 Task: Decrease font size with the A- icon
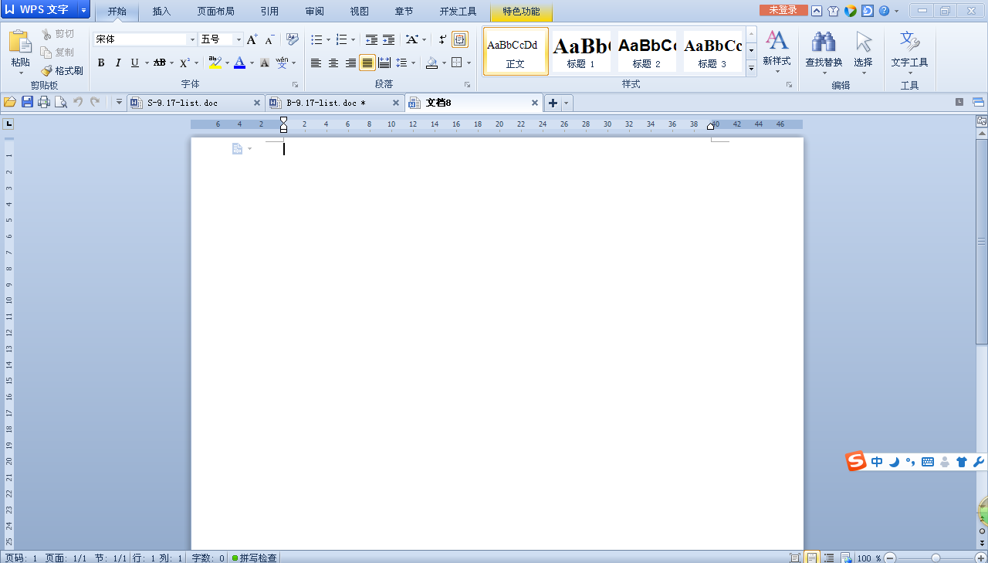tap(269, 39)
